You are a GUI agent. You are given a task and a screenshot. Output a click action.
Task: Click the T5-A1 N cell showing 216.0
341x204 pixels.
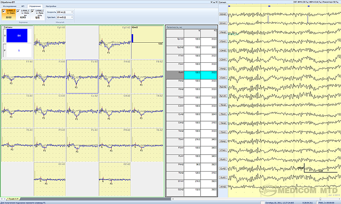192,142
